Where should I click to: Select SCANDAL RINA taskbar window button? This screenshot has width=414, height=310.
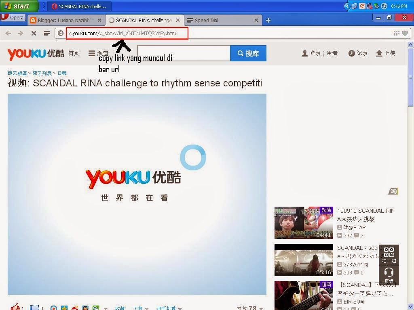click(x=79, y=6)
